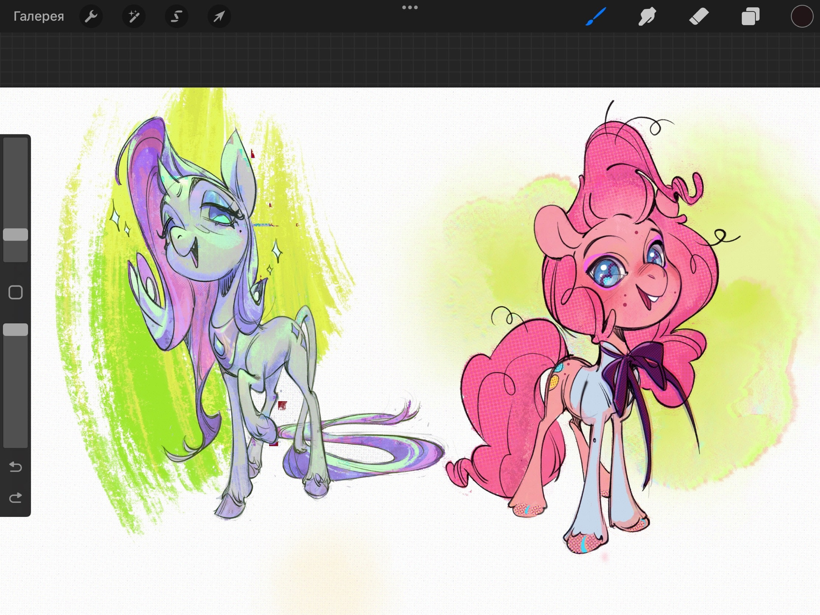820x615 pixels.
Task: Open the active color picker circle
Action: click(802, 16)
